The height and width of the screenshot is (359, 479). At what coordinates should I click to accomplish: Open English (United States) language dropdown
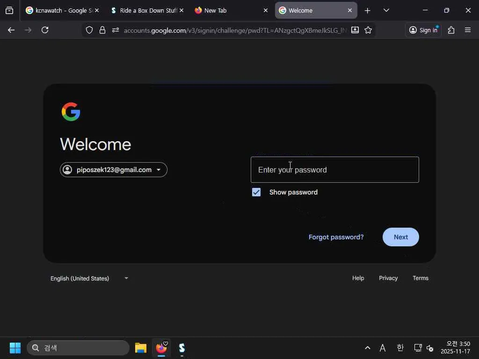point(89,279)
